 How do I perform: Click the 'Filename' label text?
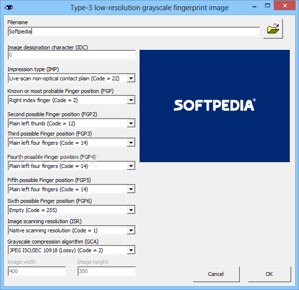point(17,22)
